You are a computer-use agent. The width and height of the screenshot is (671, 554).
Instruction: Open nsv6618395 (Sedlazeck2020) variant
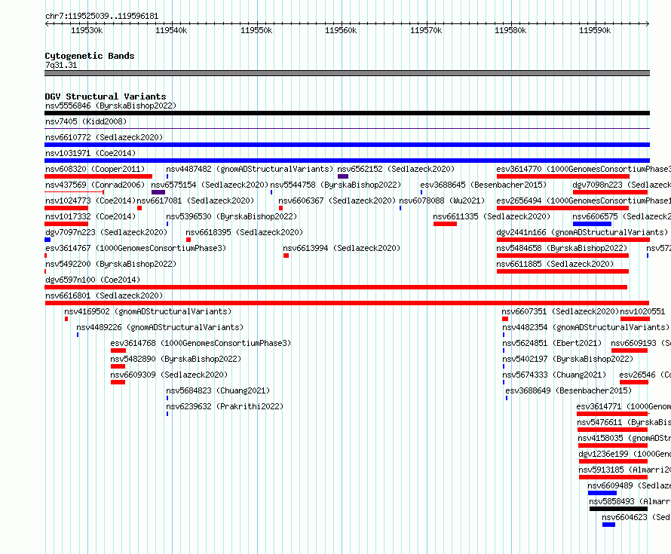(244, 232)
